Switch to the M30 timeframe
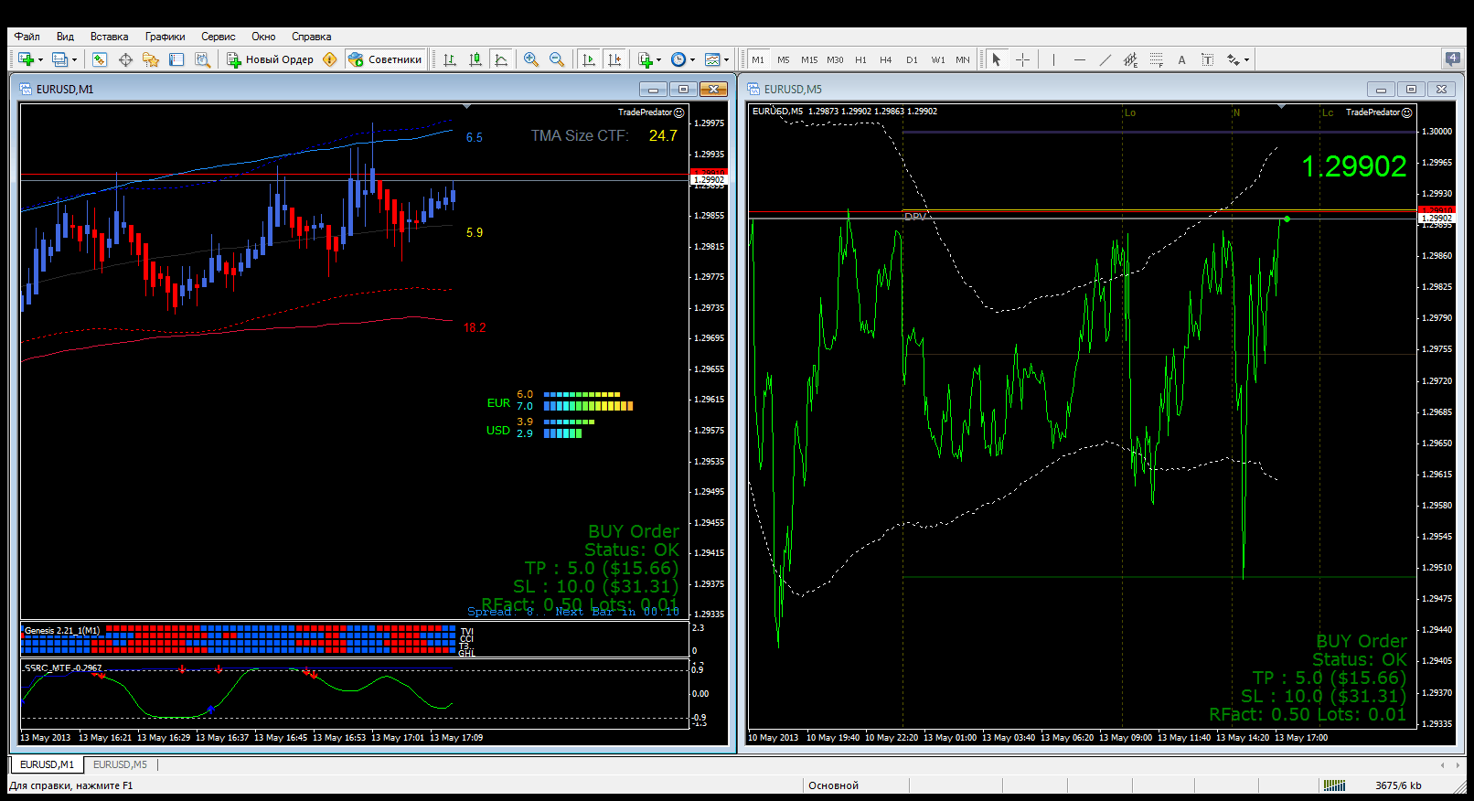Image resolution: width=1474 pixels, height=801 pixels. pyautogui.click(x=835, y=59)
